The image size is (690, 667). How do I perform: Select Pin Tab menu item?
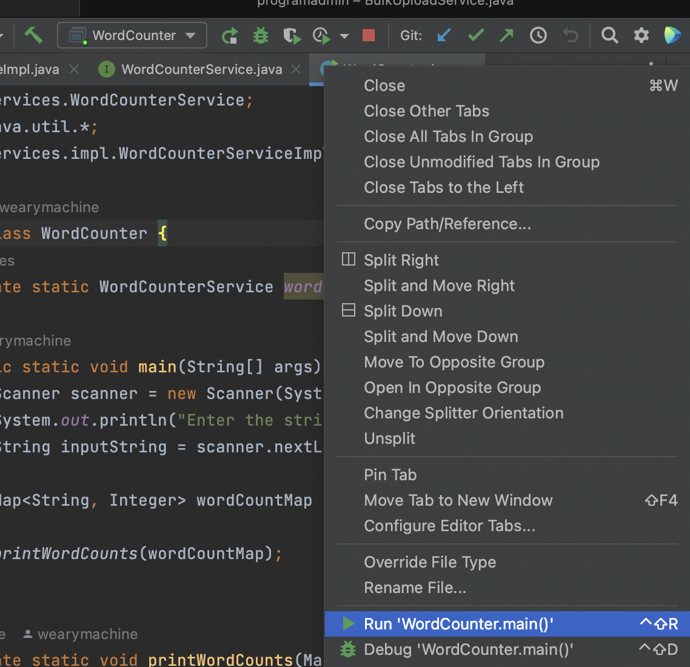click(x=507, y=475)
